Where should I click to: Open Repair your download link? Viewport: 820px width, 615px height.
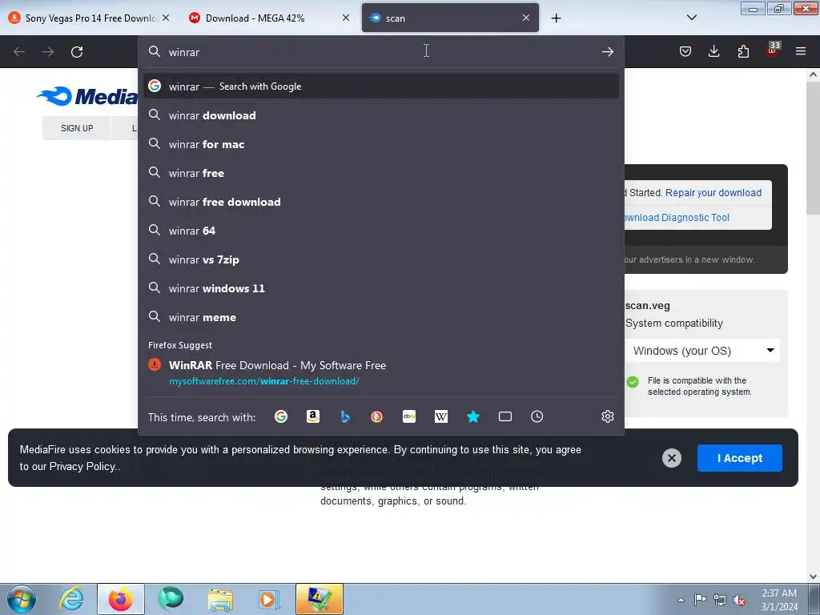(713, 192)
